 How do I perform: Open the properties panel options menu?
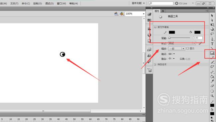coord(207,11)
